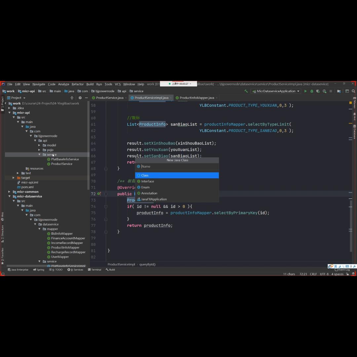Screen dimensions: 357x357
Task: Open the Refactor menu
Action: click(x=78, y=84)
